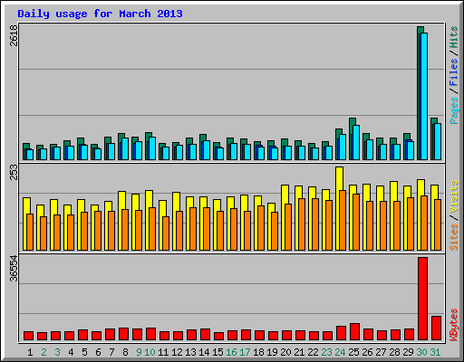Click day 17 on the x-axis
Image resolution: width=464 pixels, height=362 pixels.
[245, 352]
